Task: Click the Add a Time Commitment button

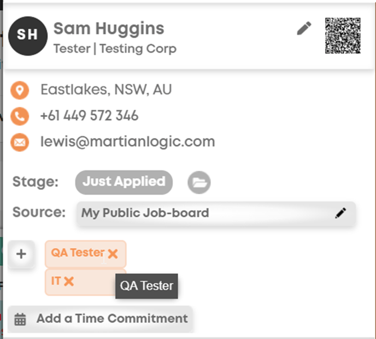Action: pos(100,319)
